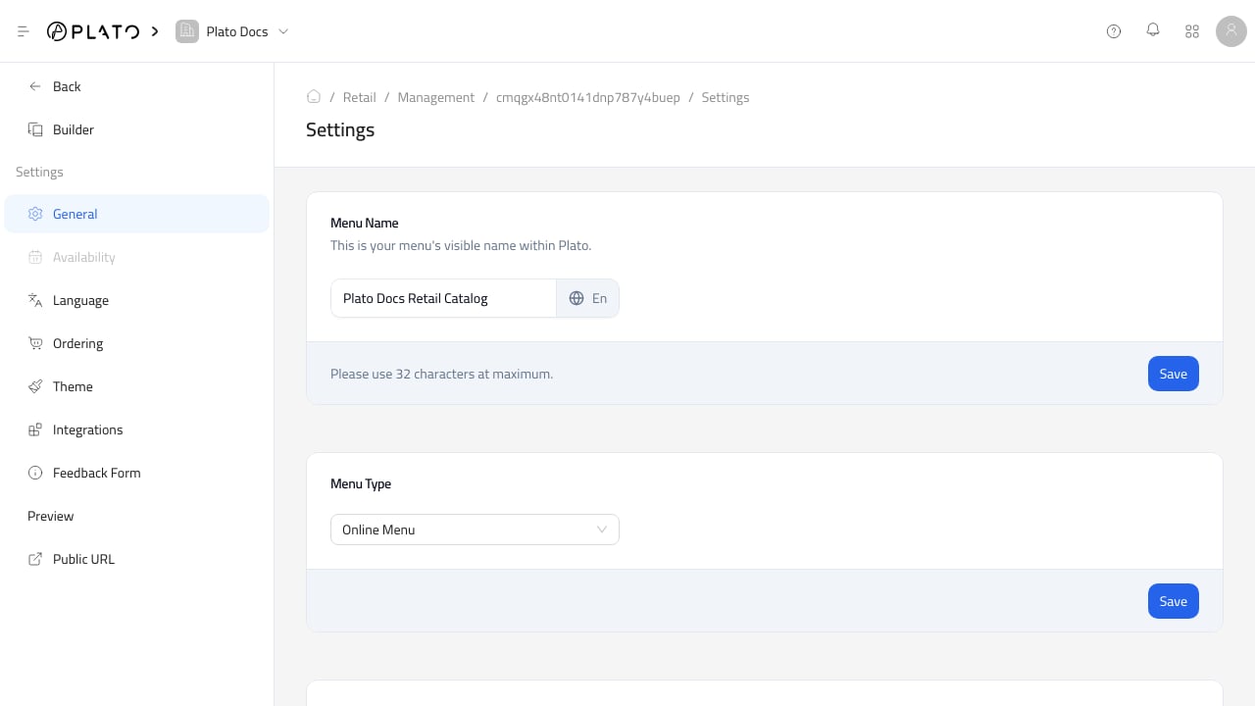1255x706 pixels.
Task: Open Feedback Form settings
Action: pyautogui.click(x=137, y=473)
